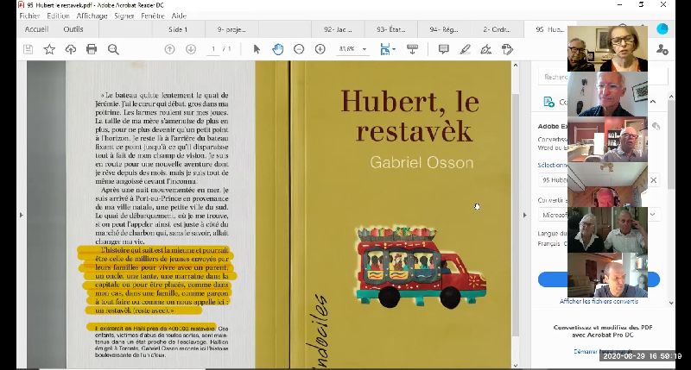Click the Gabriel Osson author name

[x=422, y=162]
